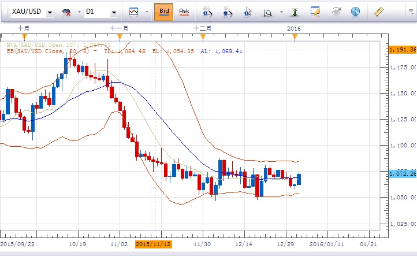Click the 1,150.00 price axis label

click(403, 94)
